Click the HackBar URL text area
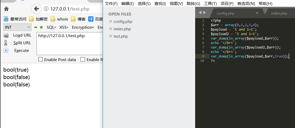The width and height of the screenshot is (295, 128). pyautogui.click(x=70, y=44)
